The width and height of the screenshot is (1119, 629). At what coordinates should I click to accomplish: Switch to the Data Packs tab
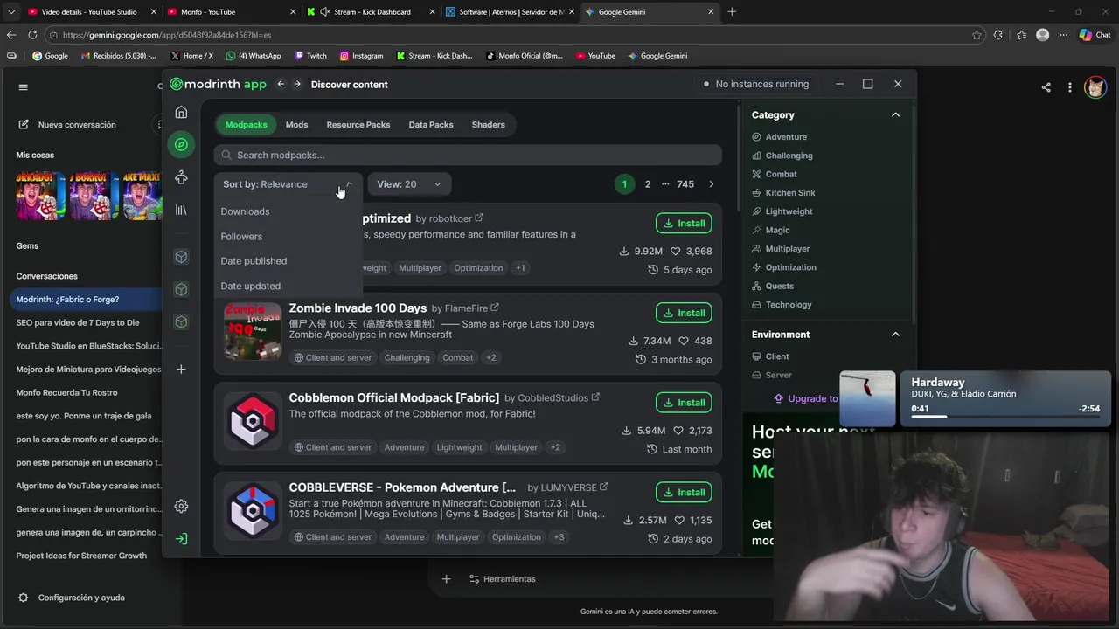tap(431, 125)
